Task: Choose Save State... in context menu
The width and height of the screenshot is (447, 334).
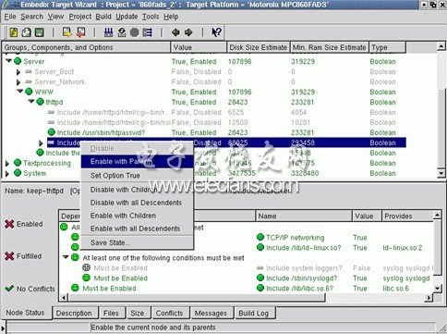Action: click(137, 242)
